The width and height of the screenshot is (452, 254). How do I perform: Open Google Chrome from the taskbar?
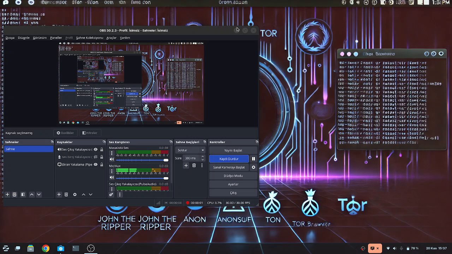(46, 248)
